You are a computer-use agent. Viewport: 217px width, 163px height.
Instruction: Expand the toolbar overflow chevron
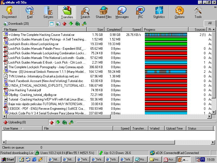tap(215, 7)
